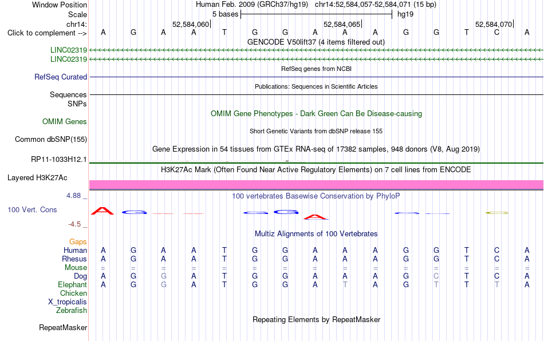Click the Elephant alignment row label

tap(73, 284)
